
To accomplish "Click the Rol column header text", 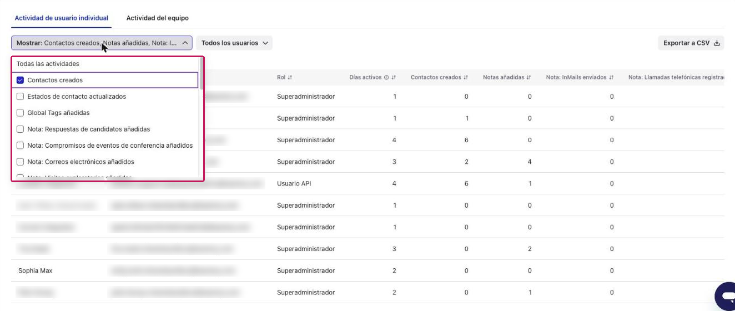I will click(281, 77).
